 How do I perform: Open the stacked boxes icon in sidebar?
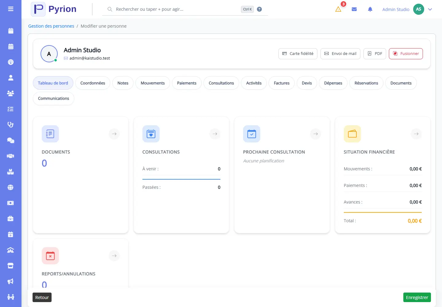point(11,172)
